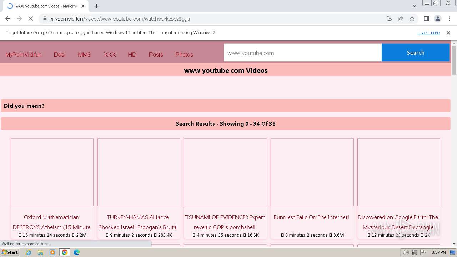Open Windows Media Player taskbar icon
This screenshot has width=457, height=257.
52,252
